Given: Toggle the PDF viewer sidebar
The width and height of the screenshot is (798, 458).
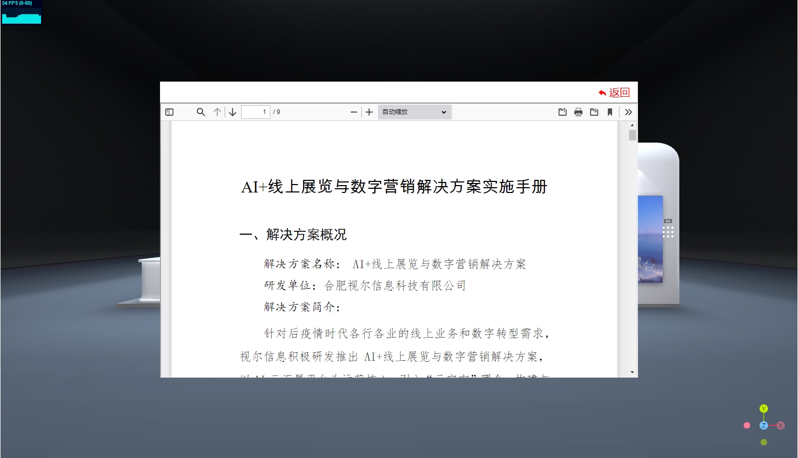Looking at the screenshot, I should pos(169,112).
